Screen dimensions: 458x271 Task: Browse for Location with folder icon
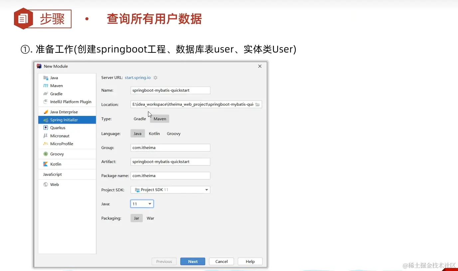(257, 105)
